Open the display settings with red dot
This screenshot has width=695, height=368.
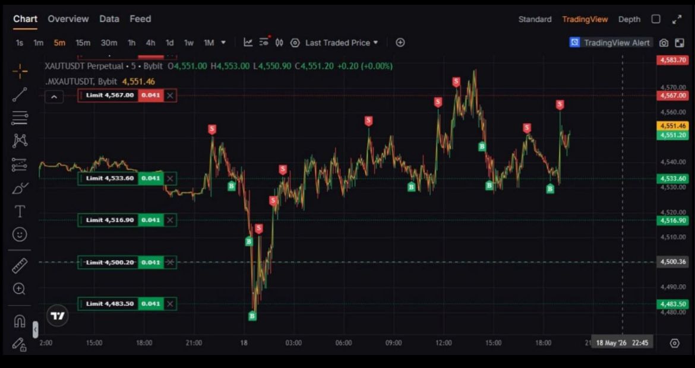pyautogui.click(x=264, y=42)
